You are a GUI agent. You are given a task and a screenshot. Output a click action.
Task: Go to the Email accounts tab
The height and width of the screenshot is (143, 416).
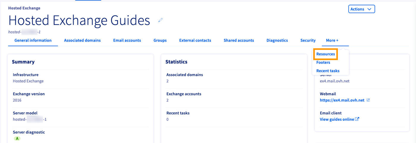click(127, 40)
